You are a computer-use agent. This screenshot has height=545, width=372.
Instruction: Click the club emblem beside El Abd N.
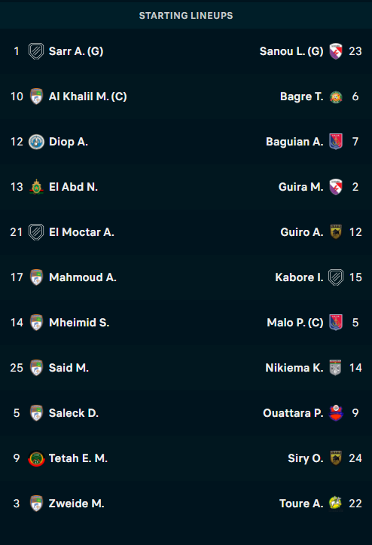[x=36, y=187]
